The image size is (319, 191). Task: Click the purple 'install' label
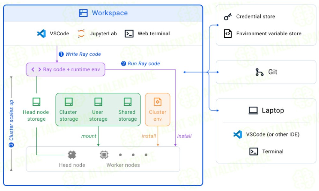184,136
